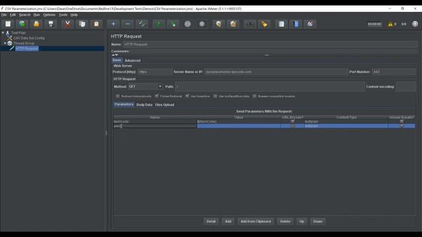Image resolution: width=422 pixels, height=237 pixels.
Task: Enable Use multipart/form-data checkbox
Action: click(x=215, y=96)
